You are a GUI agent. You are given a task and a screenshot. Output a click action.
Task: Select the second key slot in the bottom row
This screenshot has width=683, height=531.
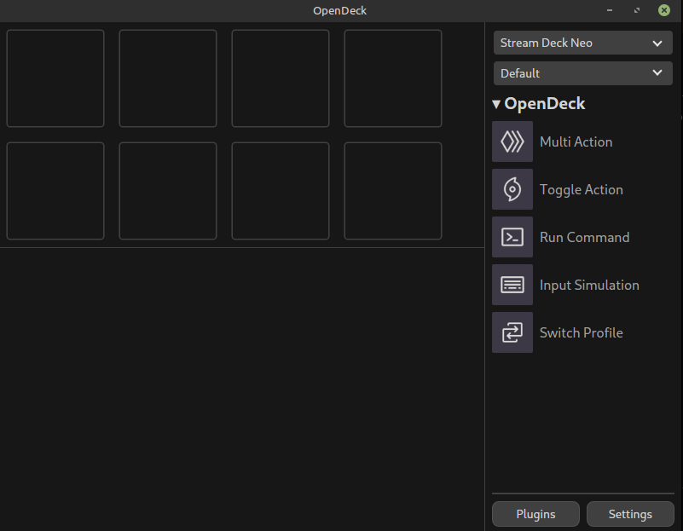pyautogui.click(x=168, y=191)
